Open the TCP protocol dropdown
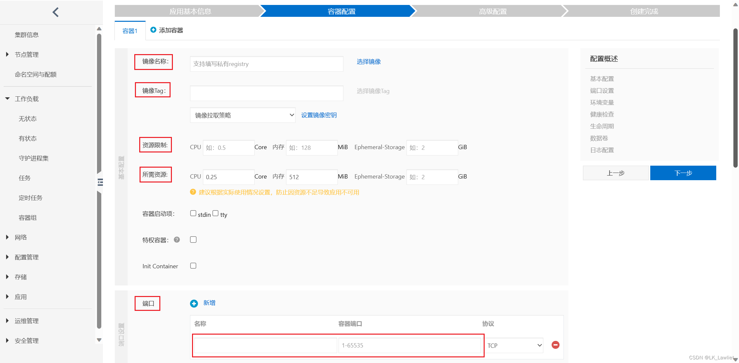This screenshot has height=363, width=739. click(514, 346)
